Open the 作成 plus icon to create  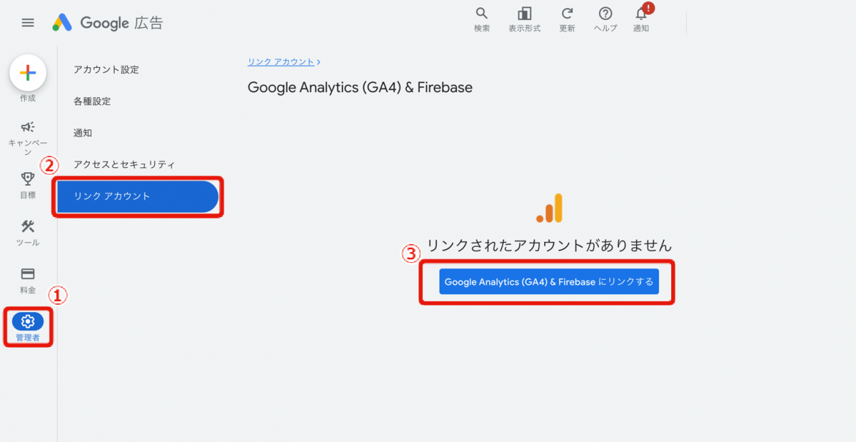(27, 73)
